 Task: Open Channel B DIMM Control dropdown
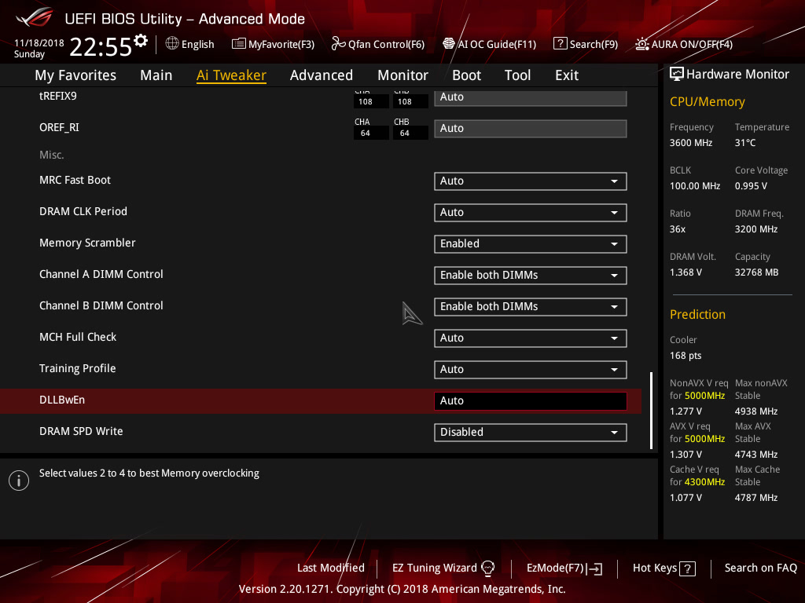531,307
